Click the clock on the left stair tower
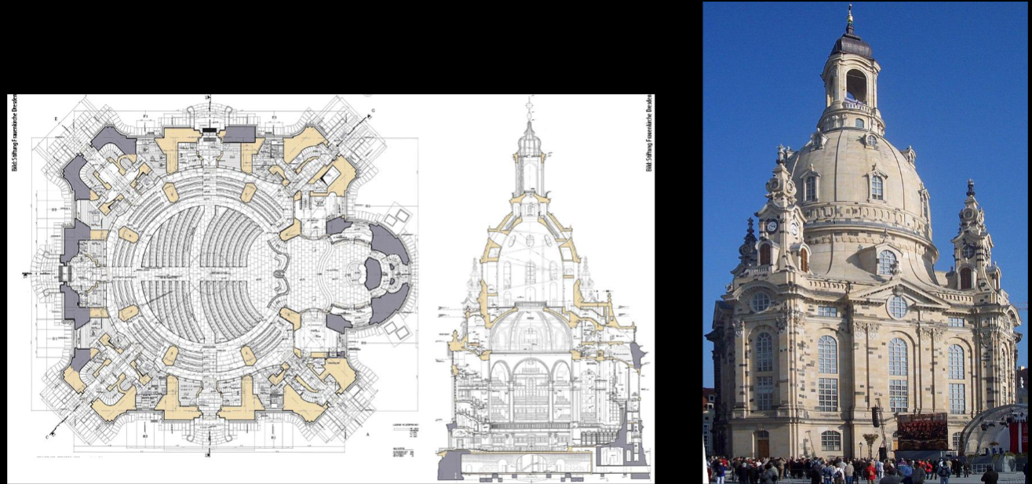This screenshot has width=1032, height=484. point(772,226)
